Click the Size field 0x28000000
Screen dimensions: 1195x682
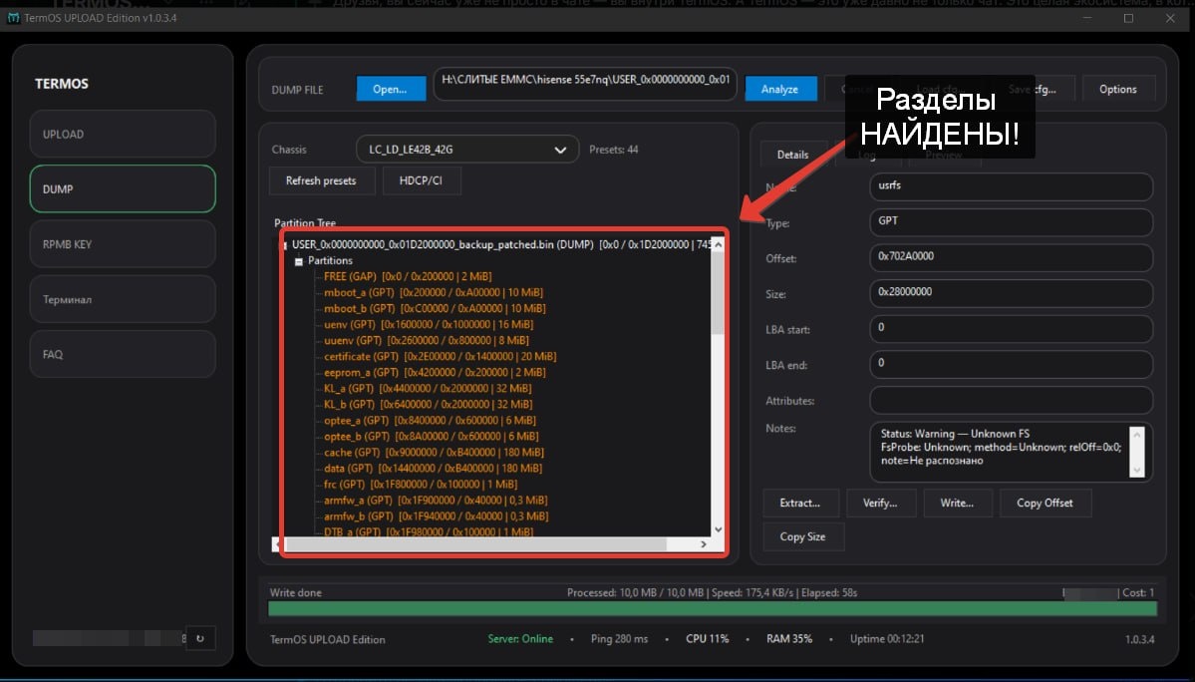(x=1011, y=292)
